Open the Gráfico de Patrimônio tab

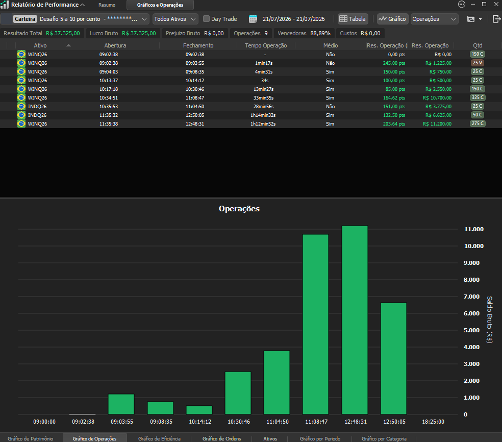coord(31,438)
